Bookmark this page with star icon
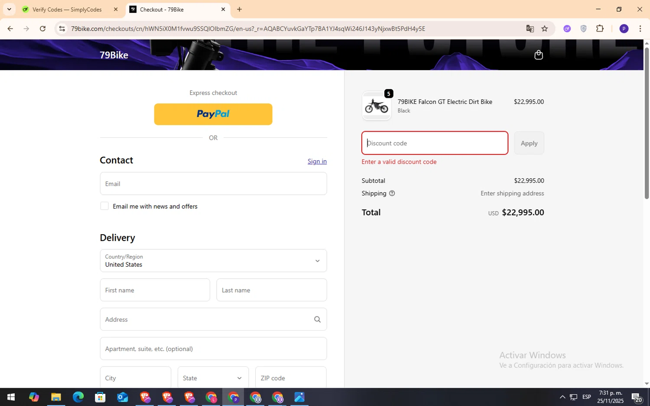 [545, 29]
